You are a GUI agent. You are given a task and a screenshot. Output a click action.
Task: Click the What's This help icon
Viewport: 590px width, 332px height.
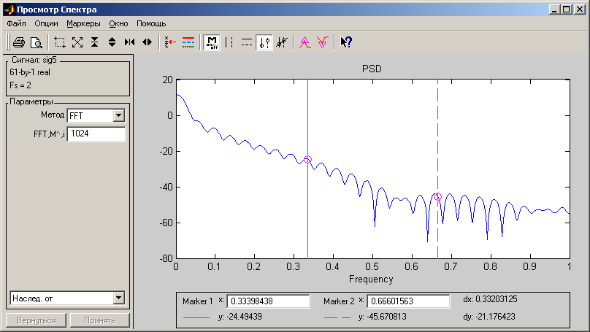346,42
